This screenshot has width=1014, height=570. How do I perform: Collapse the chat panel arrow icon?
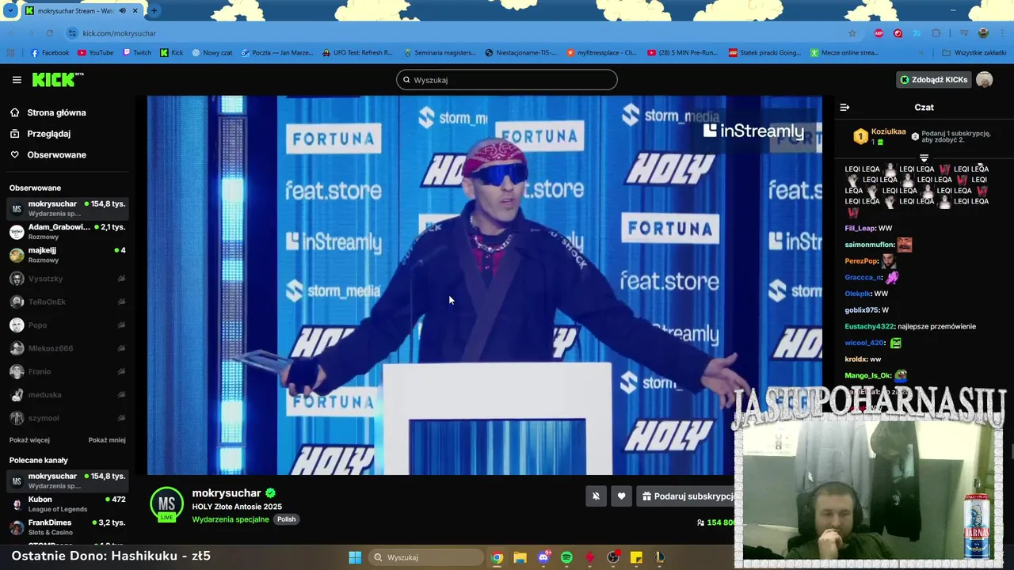(844, 107)
